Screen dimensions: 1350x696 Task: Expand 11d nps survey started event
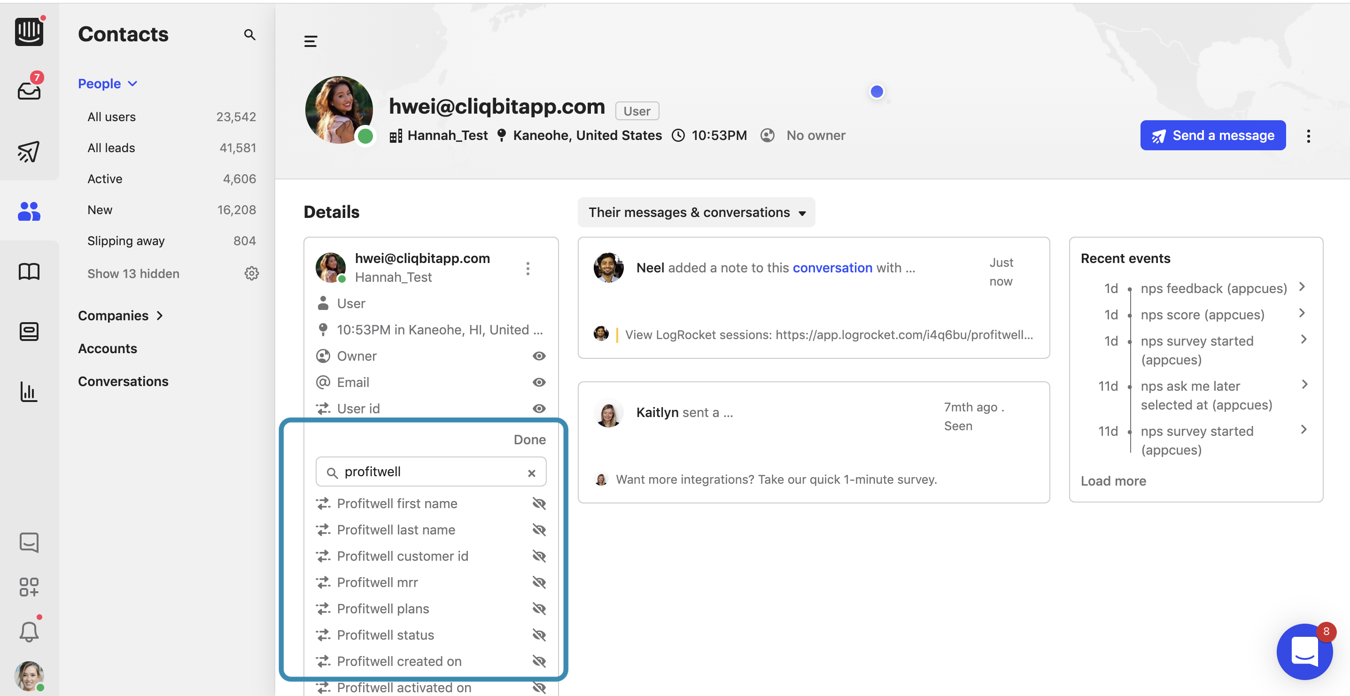1304,430
